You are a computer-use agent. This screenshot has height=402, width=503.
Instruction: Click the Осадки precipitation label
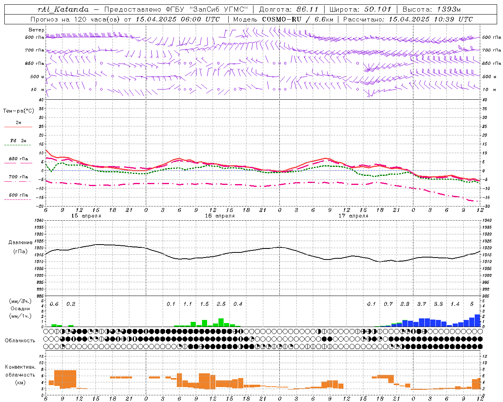(20, 309)
